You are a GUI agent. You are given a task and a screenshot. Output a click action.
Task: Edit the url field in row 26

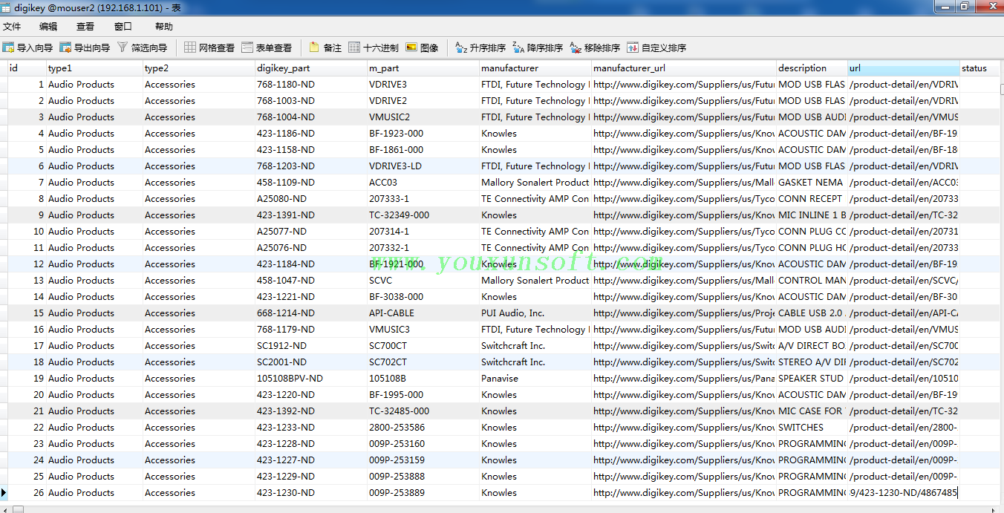point(903,492)
